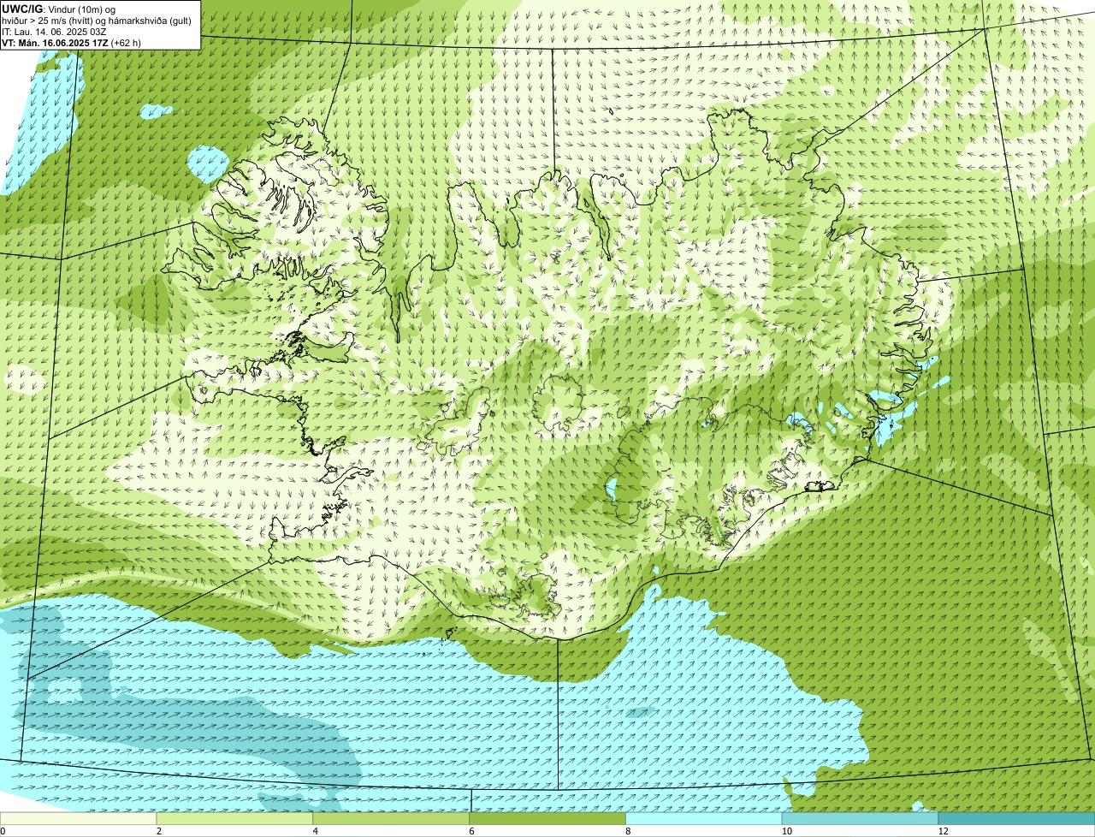Click the pale yellow 0–2 legend swatch

coord(79,819)
